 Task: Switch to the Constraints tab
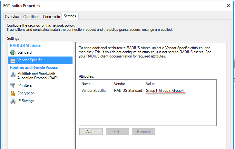(x=51, y=17)
